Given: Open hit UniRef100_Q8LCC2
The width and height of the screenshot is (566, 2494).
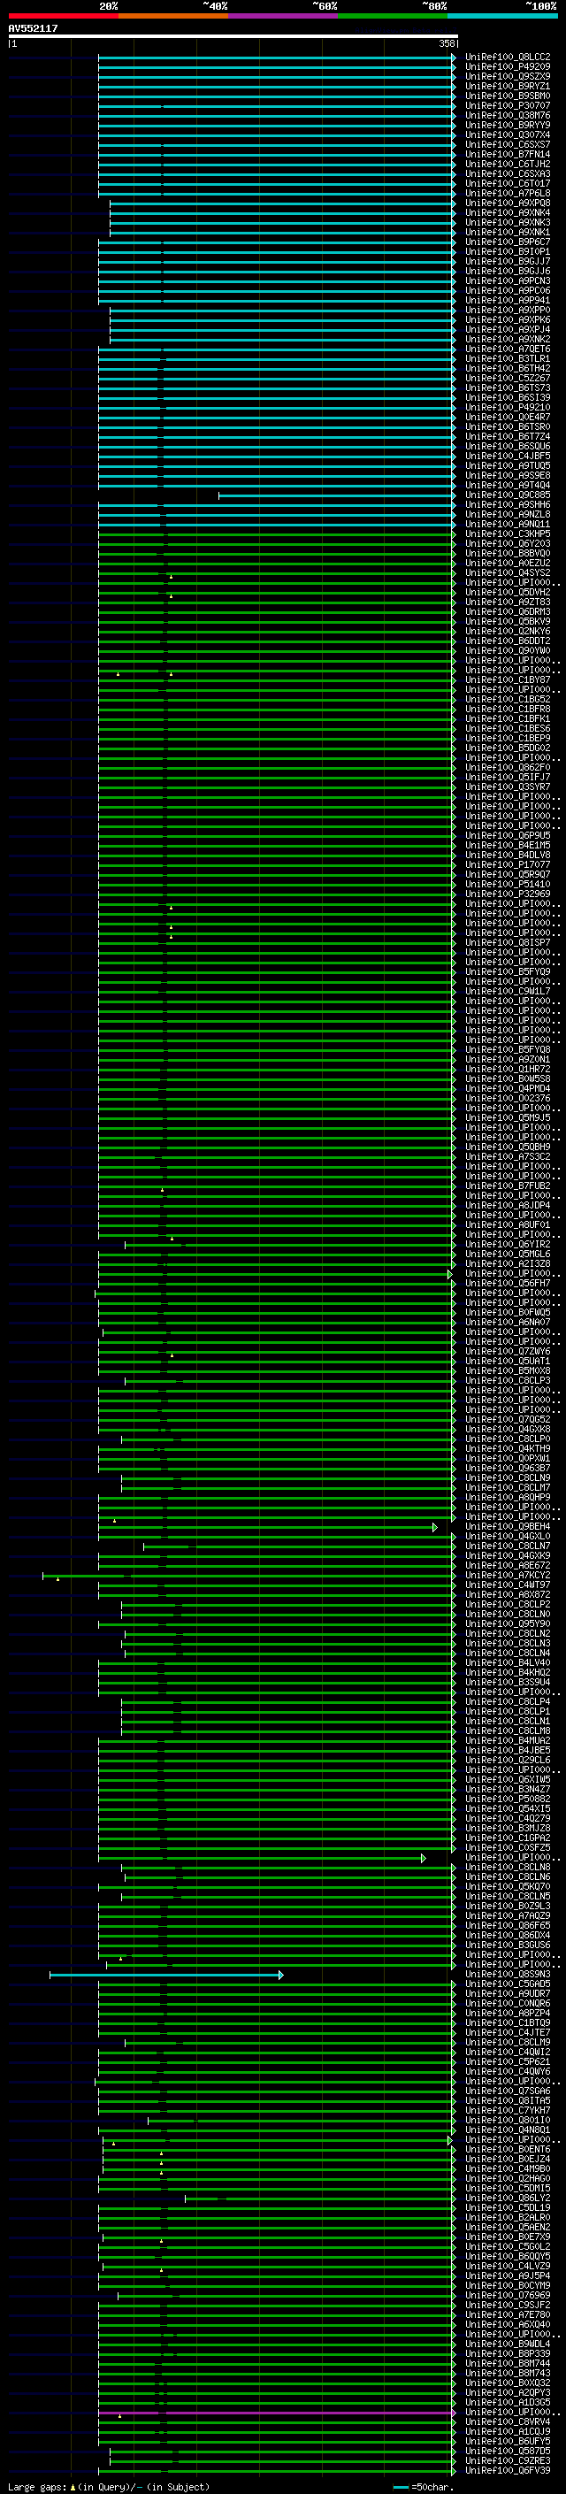Looking at the screenshot, I should click(x=508, y=58).
